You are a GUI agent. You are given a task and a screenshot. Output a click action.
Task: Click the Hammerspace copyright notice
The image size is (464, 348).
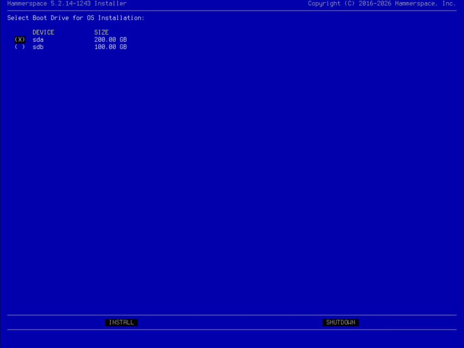pyautogui.click(x=382, y=4)
